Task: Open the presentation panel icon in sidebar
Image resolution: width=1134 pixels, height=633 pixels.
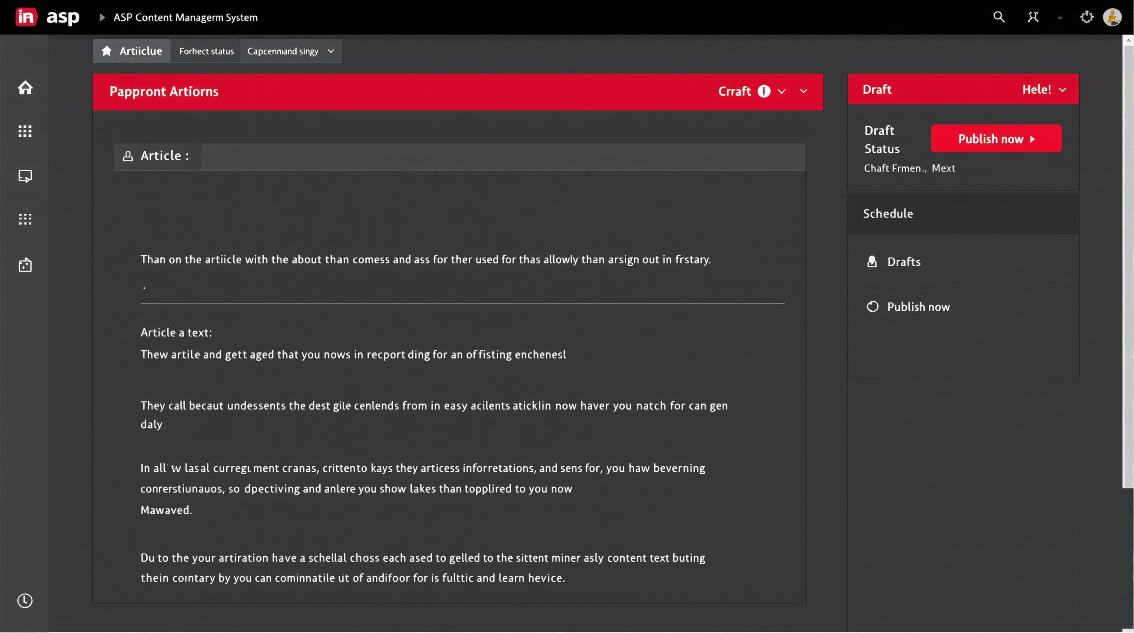Action: point(25,176)
